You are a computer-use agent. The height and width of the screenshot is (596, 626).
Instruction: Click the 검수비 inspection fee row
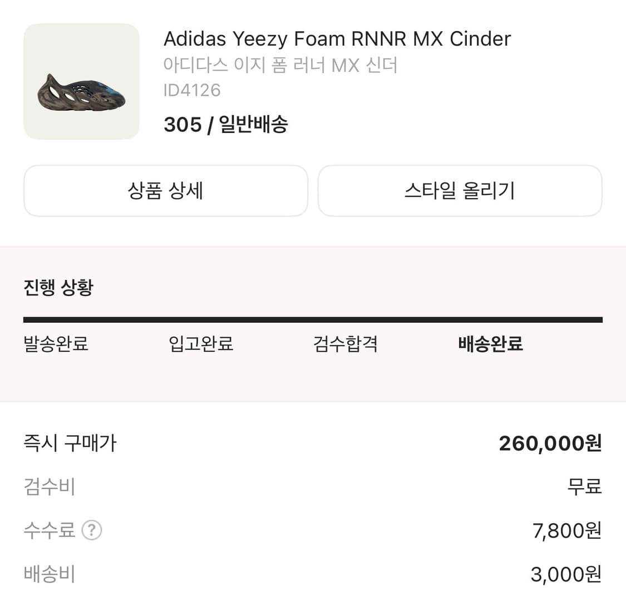point(50,486)
